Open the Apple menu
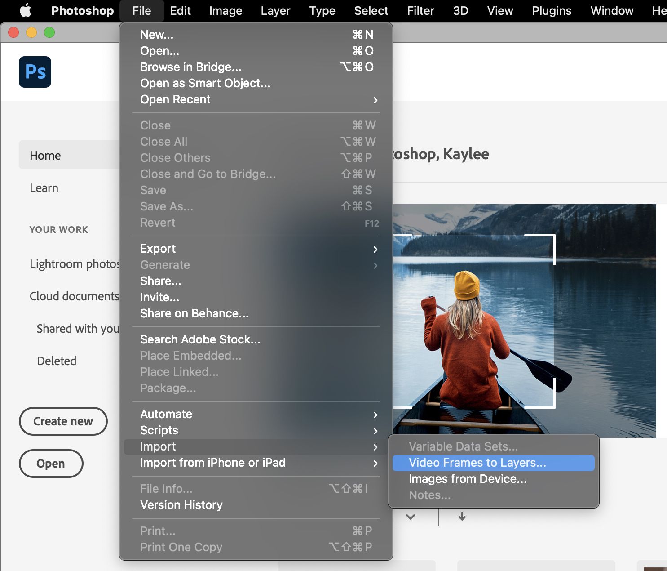 tap(26, 10)
